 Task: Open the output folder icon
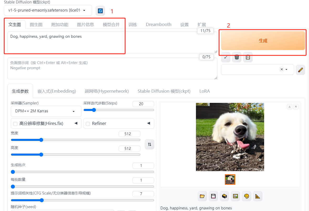tap(202, 196)
